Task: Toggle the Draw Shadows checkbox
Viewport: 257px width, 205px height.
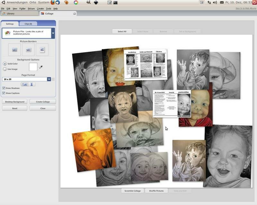Action: point(4,88)
